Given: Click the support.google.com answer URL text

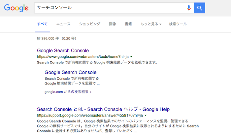Looking at the screenshot, I should (90, 116).
